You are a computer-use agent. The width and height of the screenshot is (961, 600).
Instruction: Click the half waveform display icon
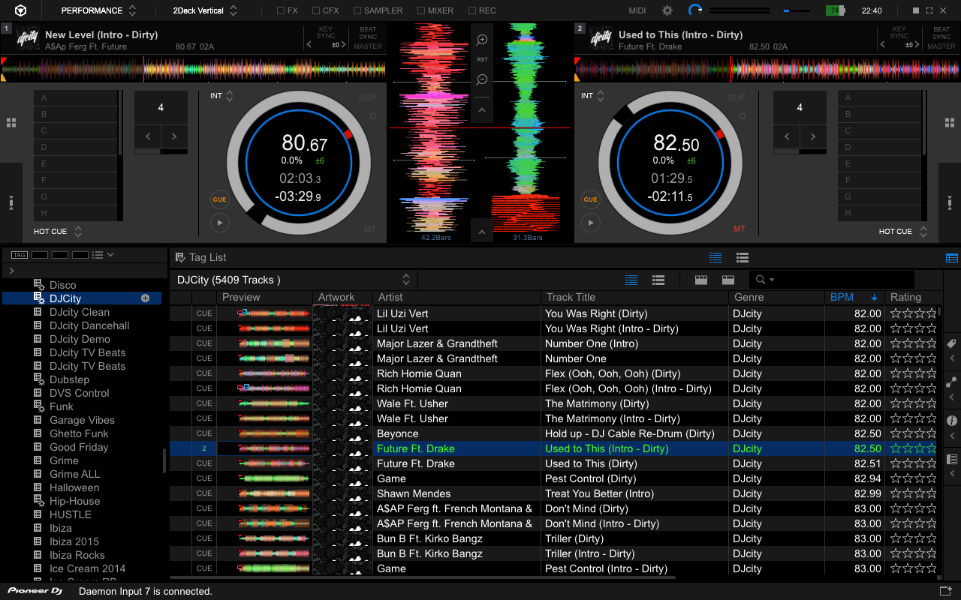point(728,280)
